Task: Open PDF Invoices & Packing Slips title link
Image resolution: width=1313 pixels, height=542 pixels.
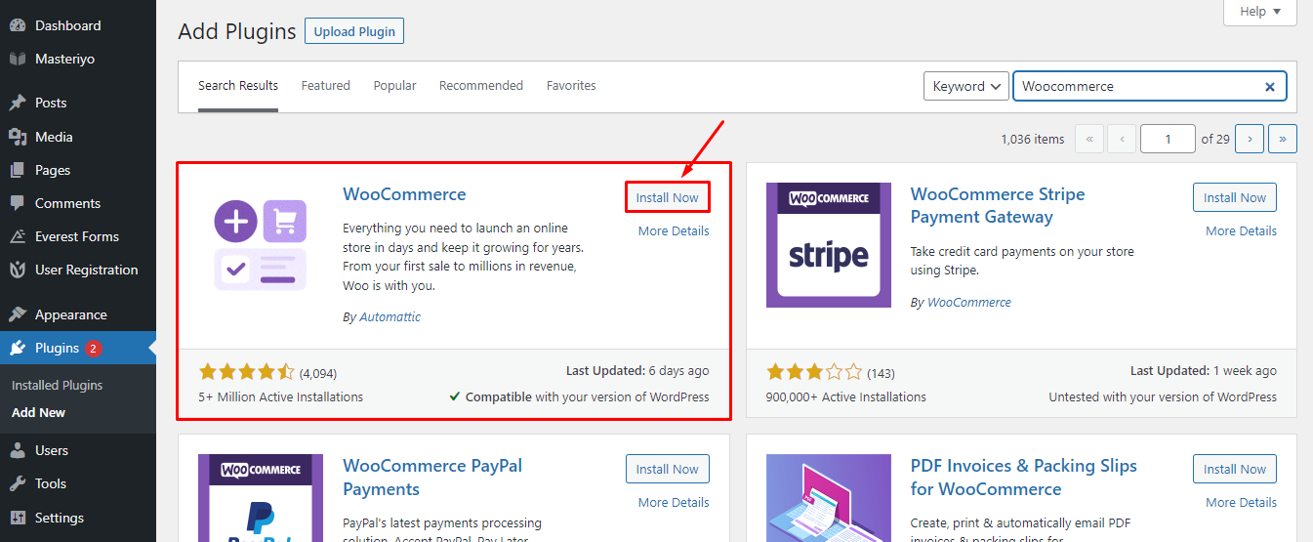Action: pyautogui.click(x=1024, y=477)
